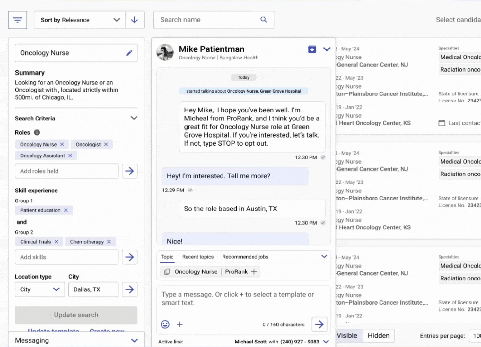Open the filter panel icon
The height and width of the screenshot is (347, 481).
click(17, 20)
